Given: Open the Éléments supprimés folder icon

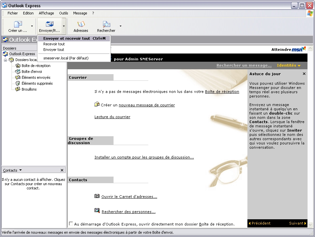Looking at the screenshot, I should point(18,83).
